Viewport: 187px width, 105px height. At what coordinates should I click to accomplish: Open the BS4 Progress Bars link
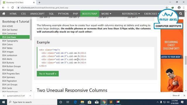(x=11, y=73)
